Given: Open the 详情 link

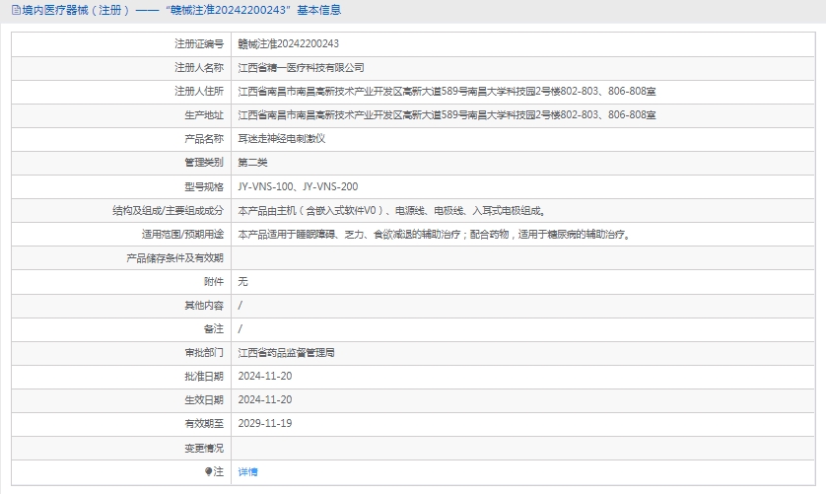Looking at the screenshot, I should pyautogui.click(x=247, y=471).
